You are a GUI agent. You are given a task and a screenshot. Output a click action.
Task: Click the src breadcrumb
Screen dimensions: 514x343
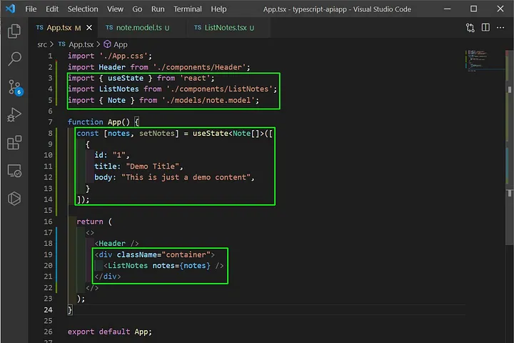42,44
